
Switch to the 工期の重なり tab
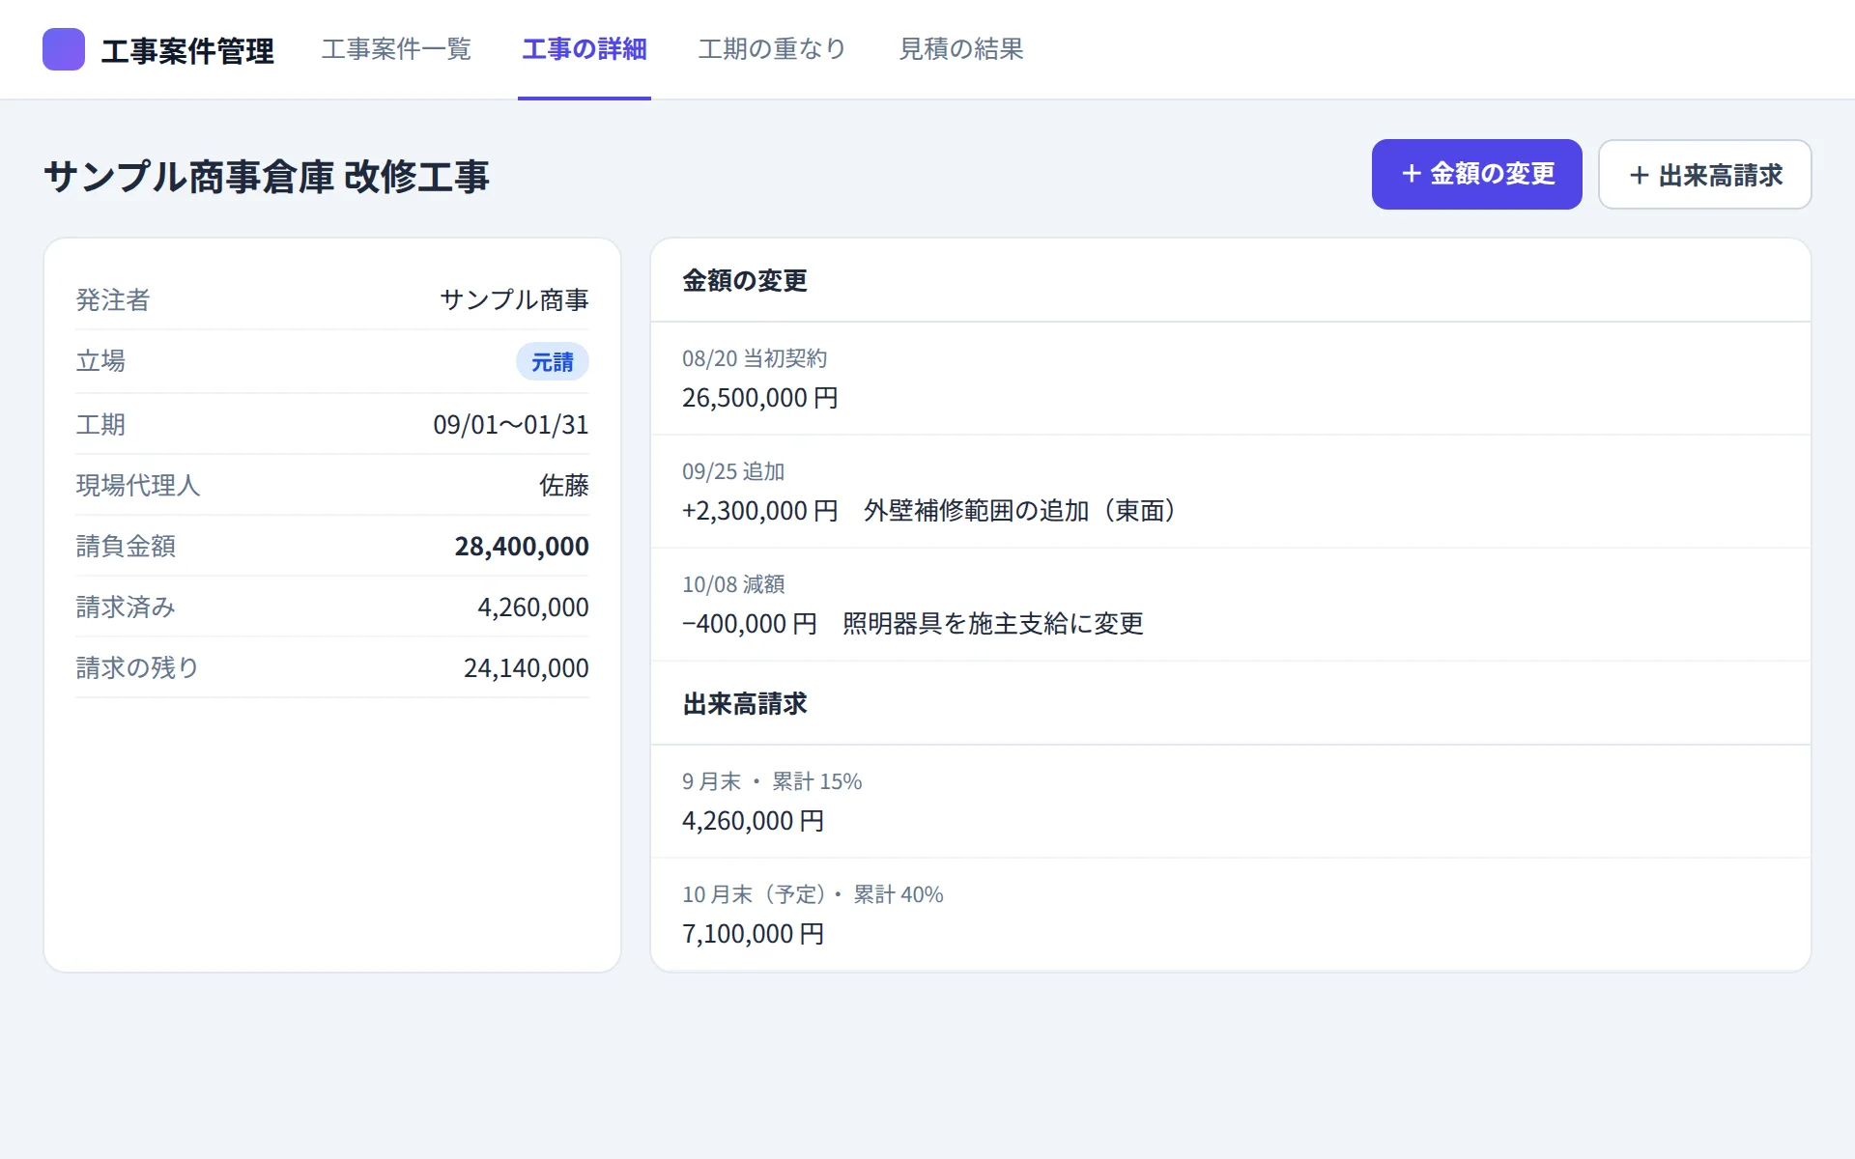[x=772, y=49]
